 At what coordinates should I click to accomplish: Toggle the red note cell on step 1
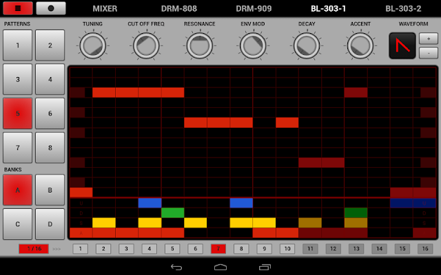(x=81, y=192)
